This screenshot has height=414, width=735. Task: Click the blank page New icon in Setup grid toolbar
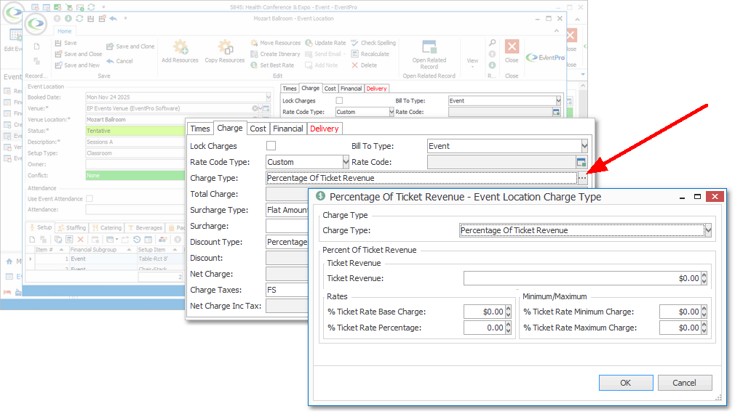(32, 240)
